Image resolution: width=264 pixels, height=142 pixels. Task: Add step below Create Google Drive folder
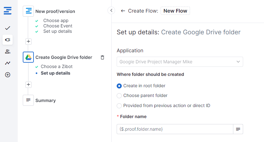click(x=28, y=84)
